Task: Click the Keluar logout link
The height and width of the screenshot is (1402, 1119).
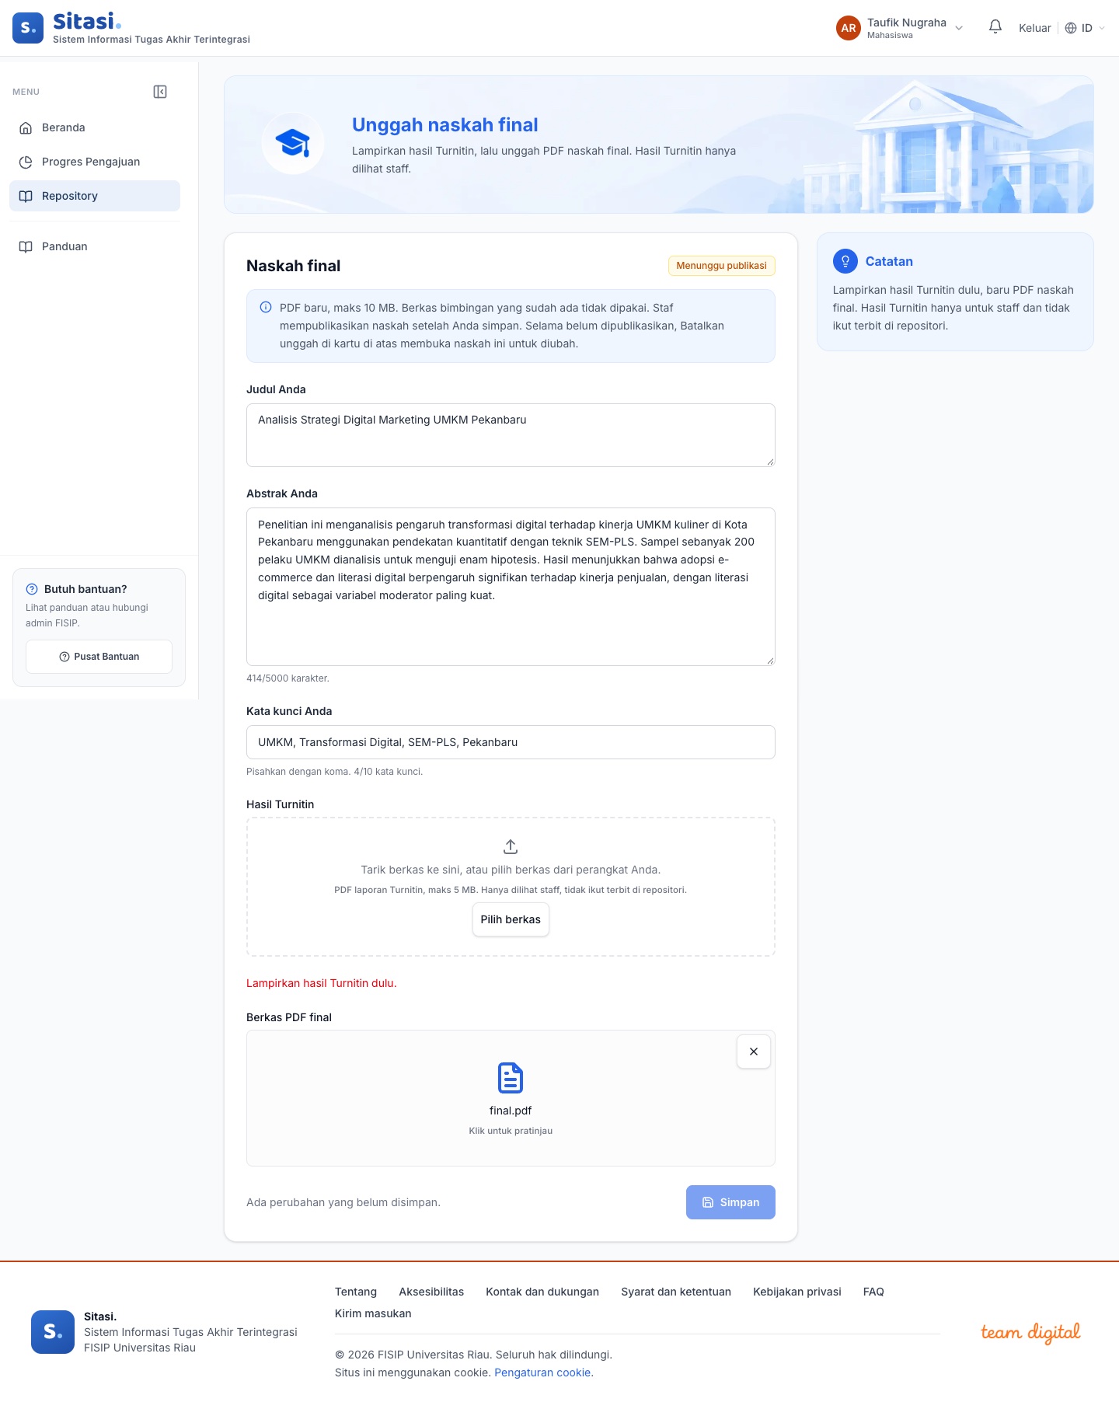Action: (1034, 28)
